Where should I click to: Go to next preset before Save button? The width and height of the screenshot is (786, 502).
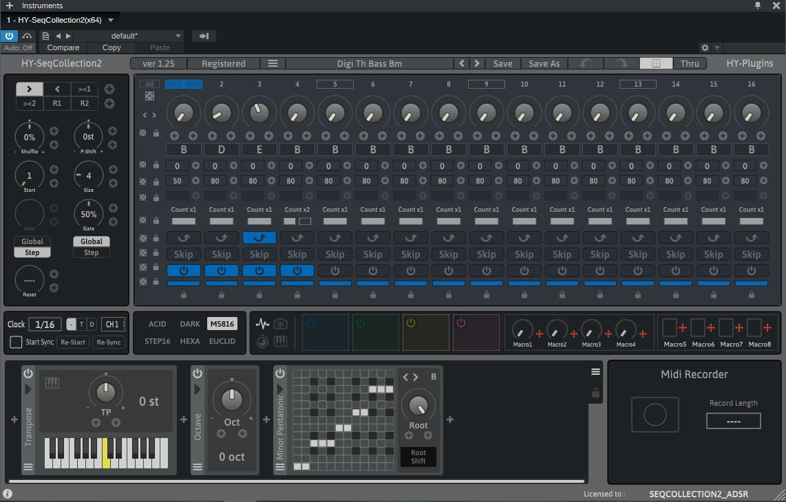pos(477,64)
